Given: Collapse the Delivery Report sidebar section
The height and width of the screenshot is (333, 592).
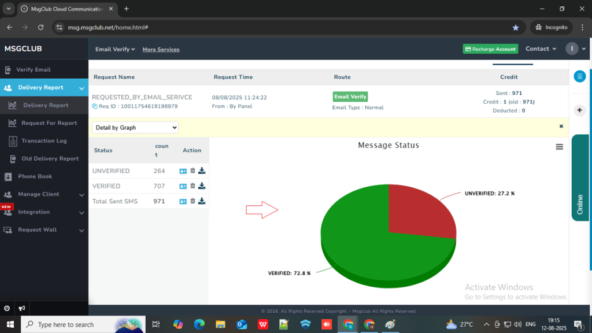Looking at the screenshot, I should [82, 88].
